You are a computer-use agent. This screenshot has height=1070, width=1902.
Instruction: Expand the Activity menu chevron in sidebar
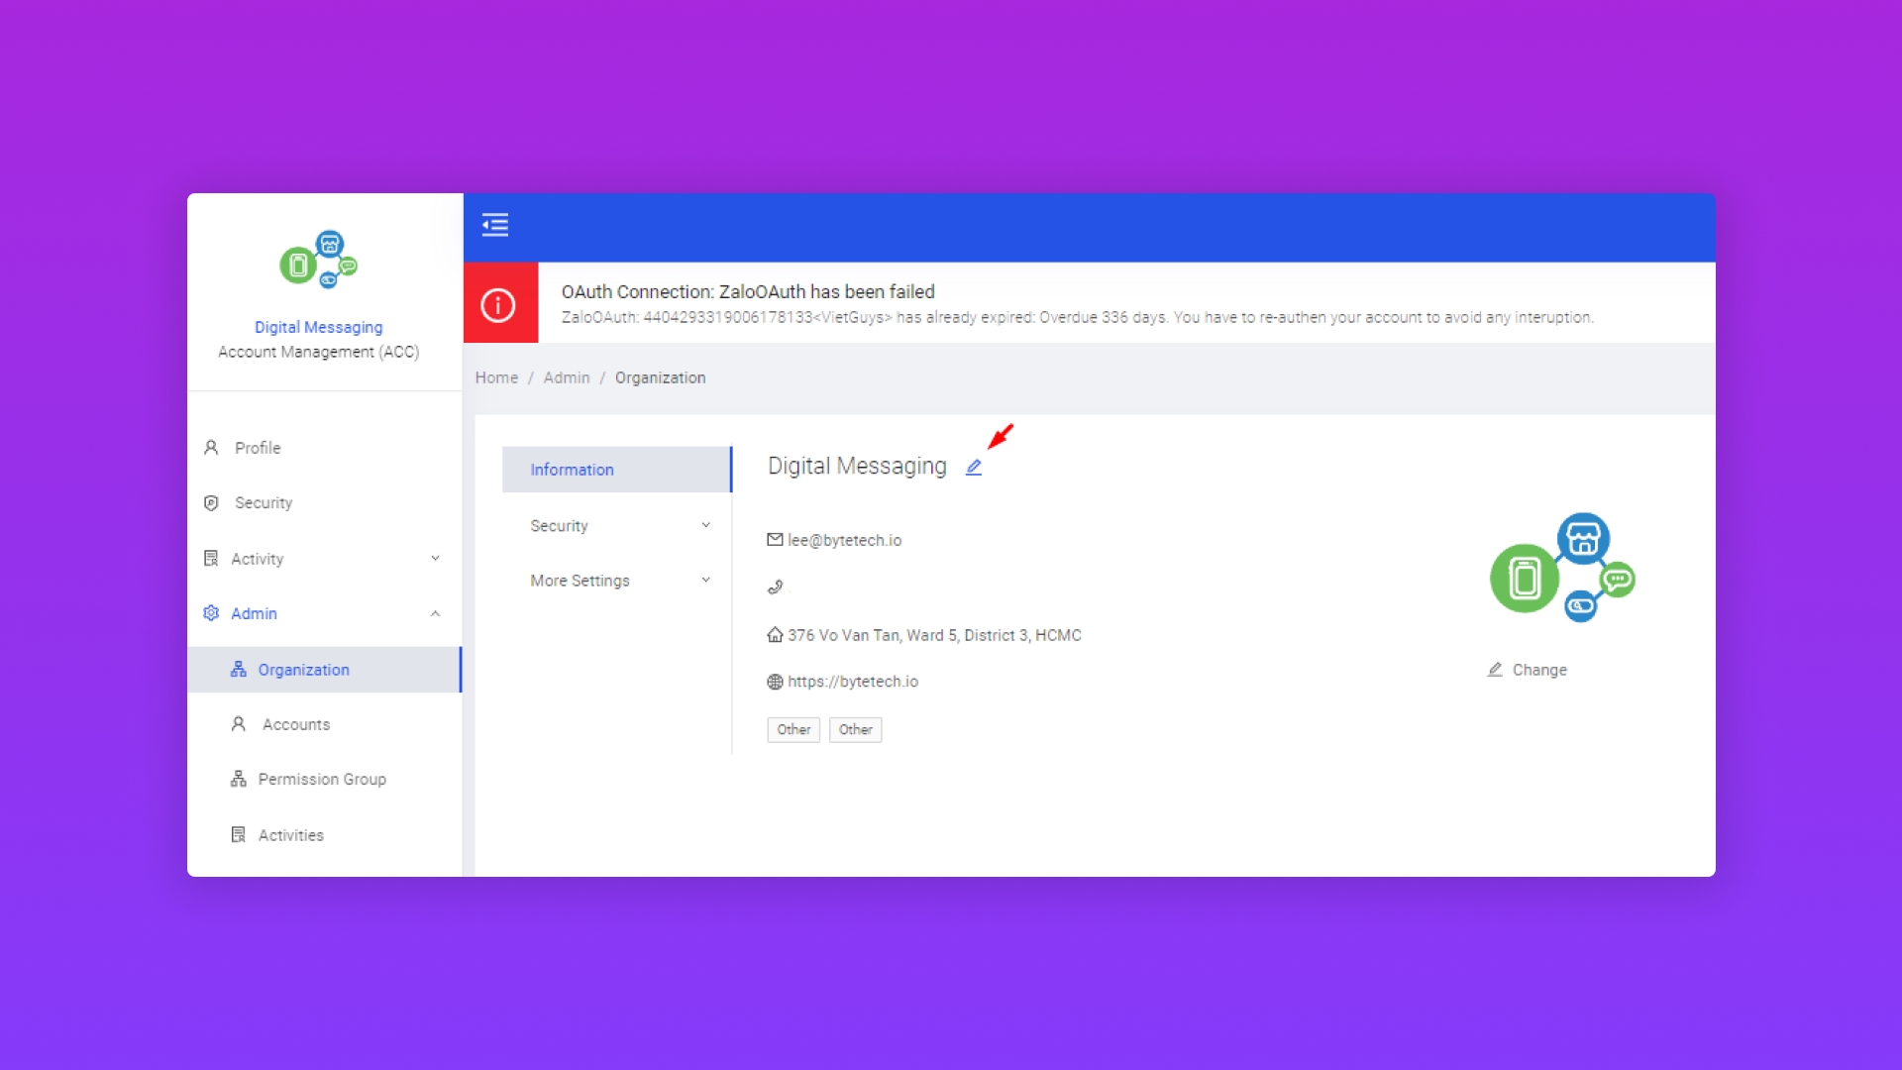[x=435, y=559]
